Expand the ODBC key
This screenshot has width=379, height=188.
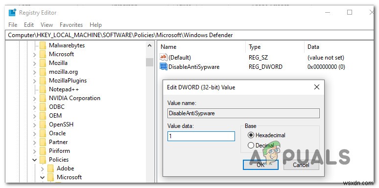click(35, 107)
